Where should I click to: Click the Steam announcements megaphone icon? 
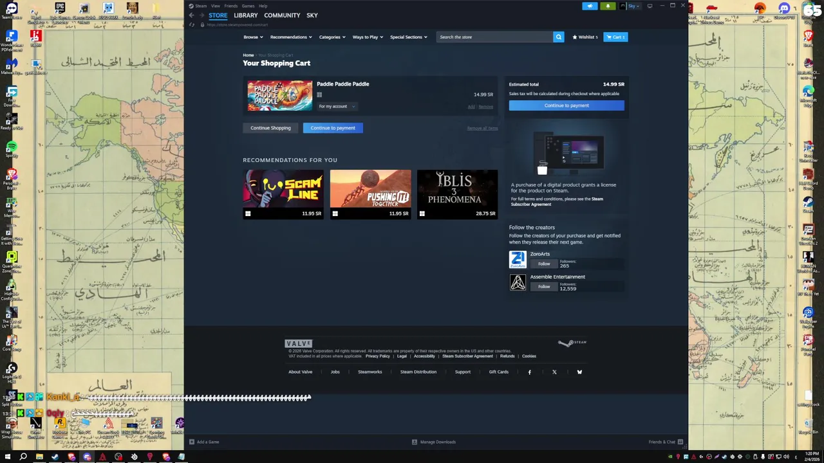pyautogui.click(x=590, y=6)
